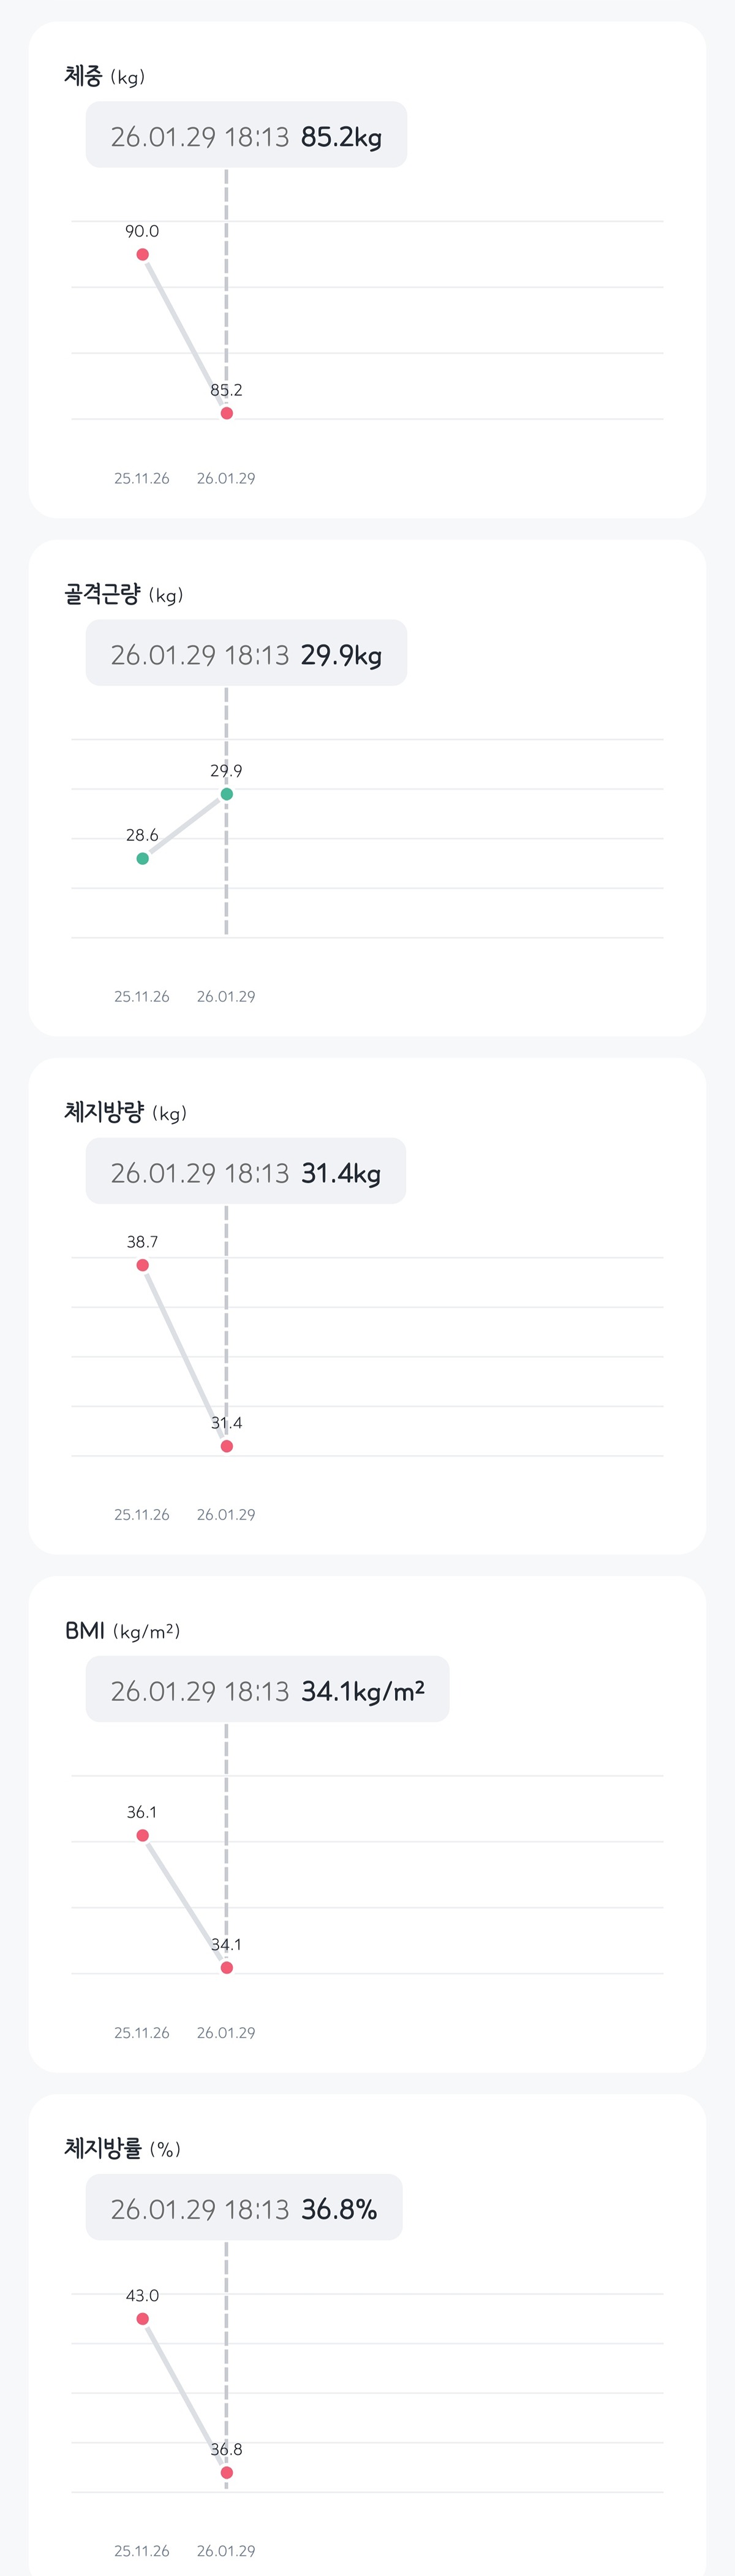Tap the 25.11.26 date under weight chart

pyautogui.click(x=142, y=478)
